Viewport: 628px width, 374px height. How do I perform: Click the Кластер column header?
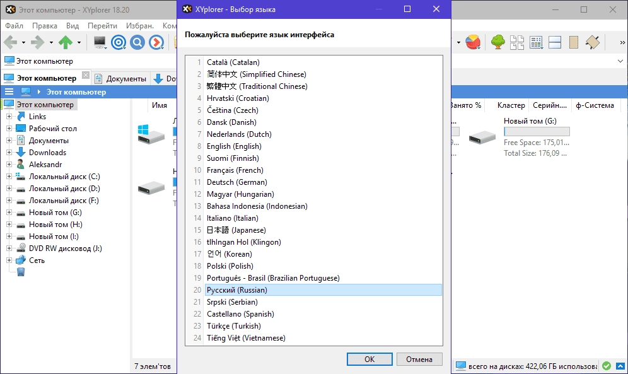(511, 105)
